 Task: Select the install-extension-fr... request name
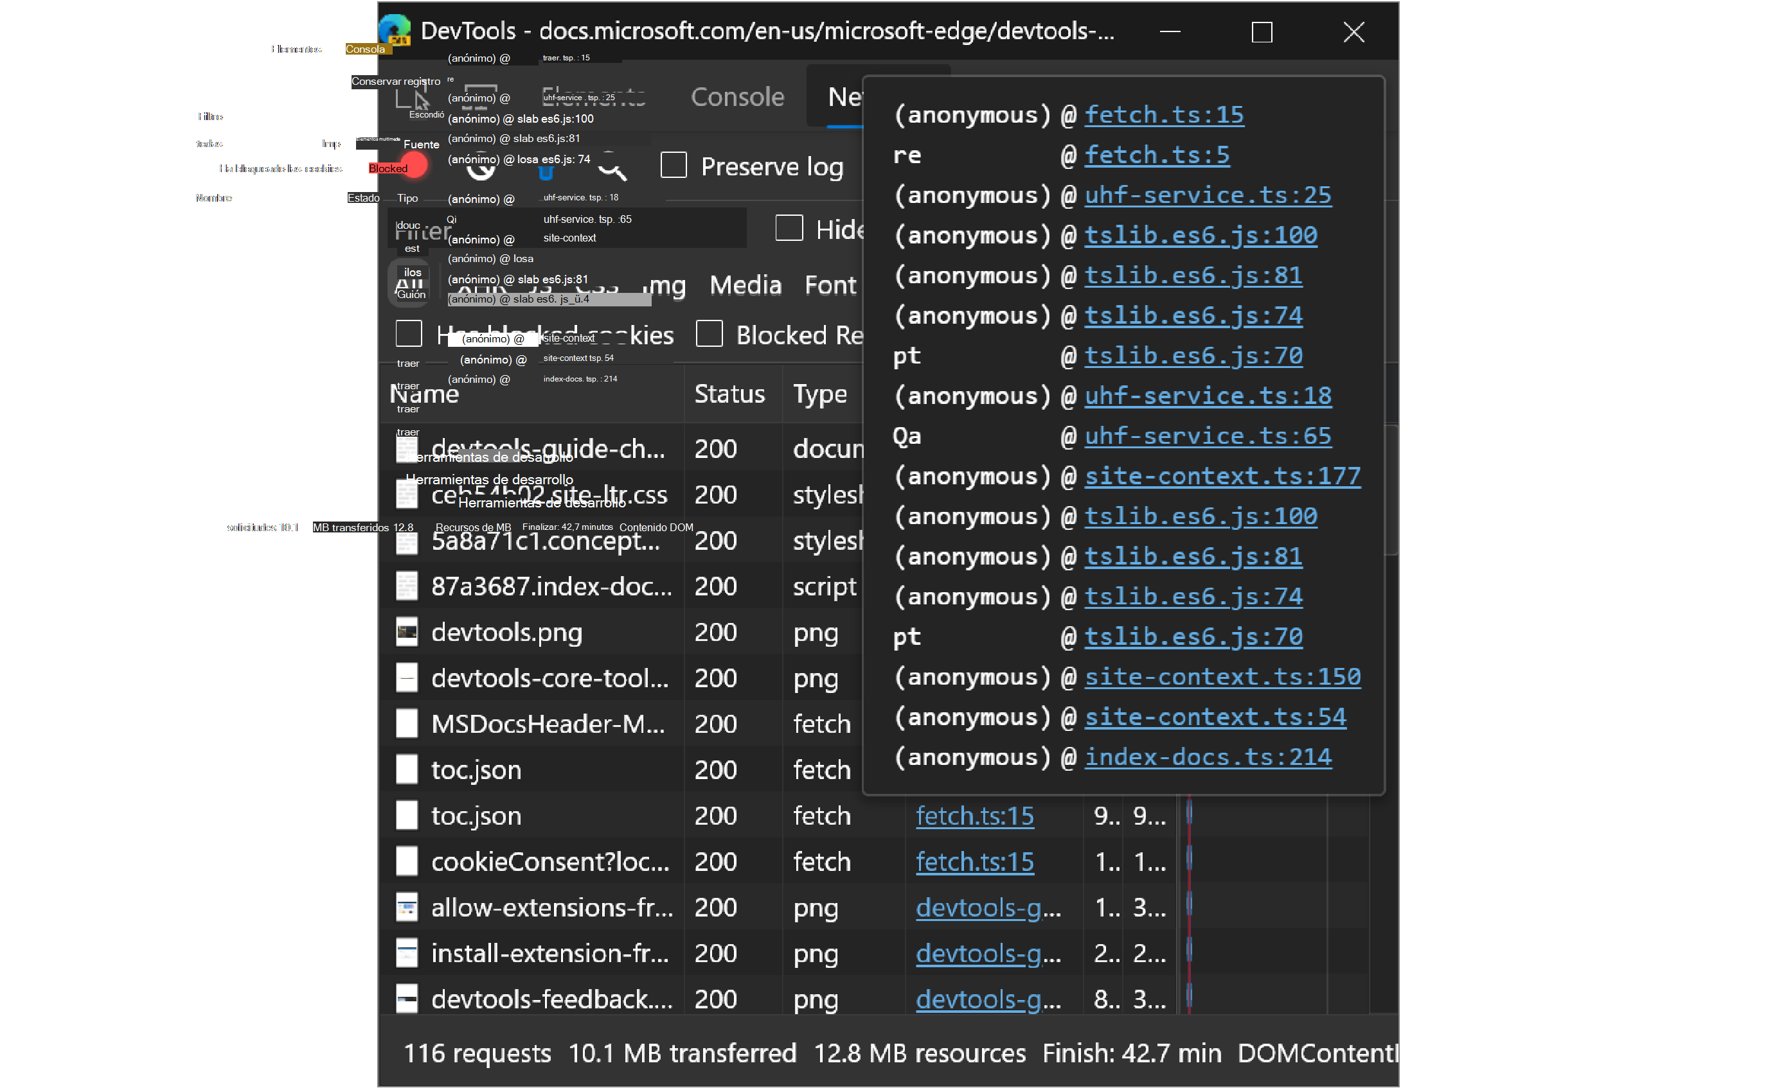550,953
